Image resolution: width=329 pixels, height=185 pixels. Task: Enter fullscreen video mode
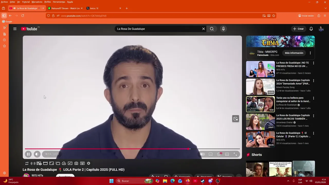click(x=235, y=154)
